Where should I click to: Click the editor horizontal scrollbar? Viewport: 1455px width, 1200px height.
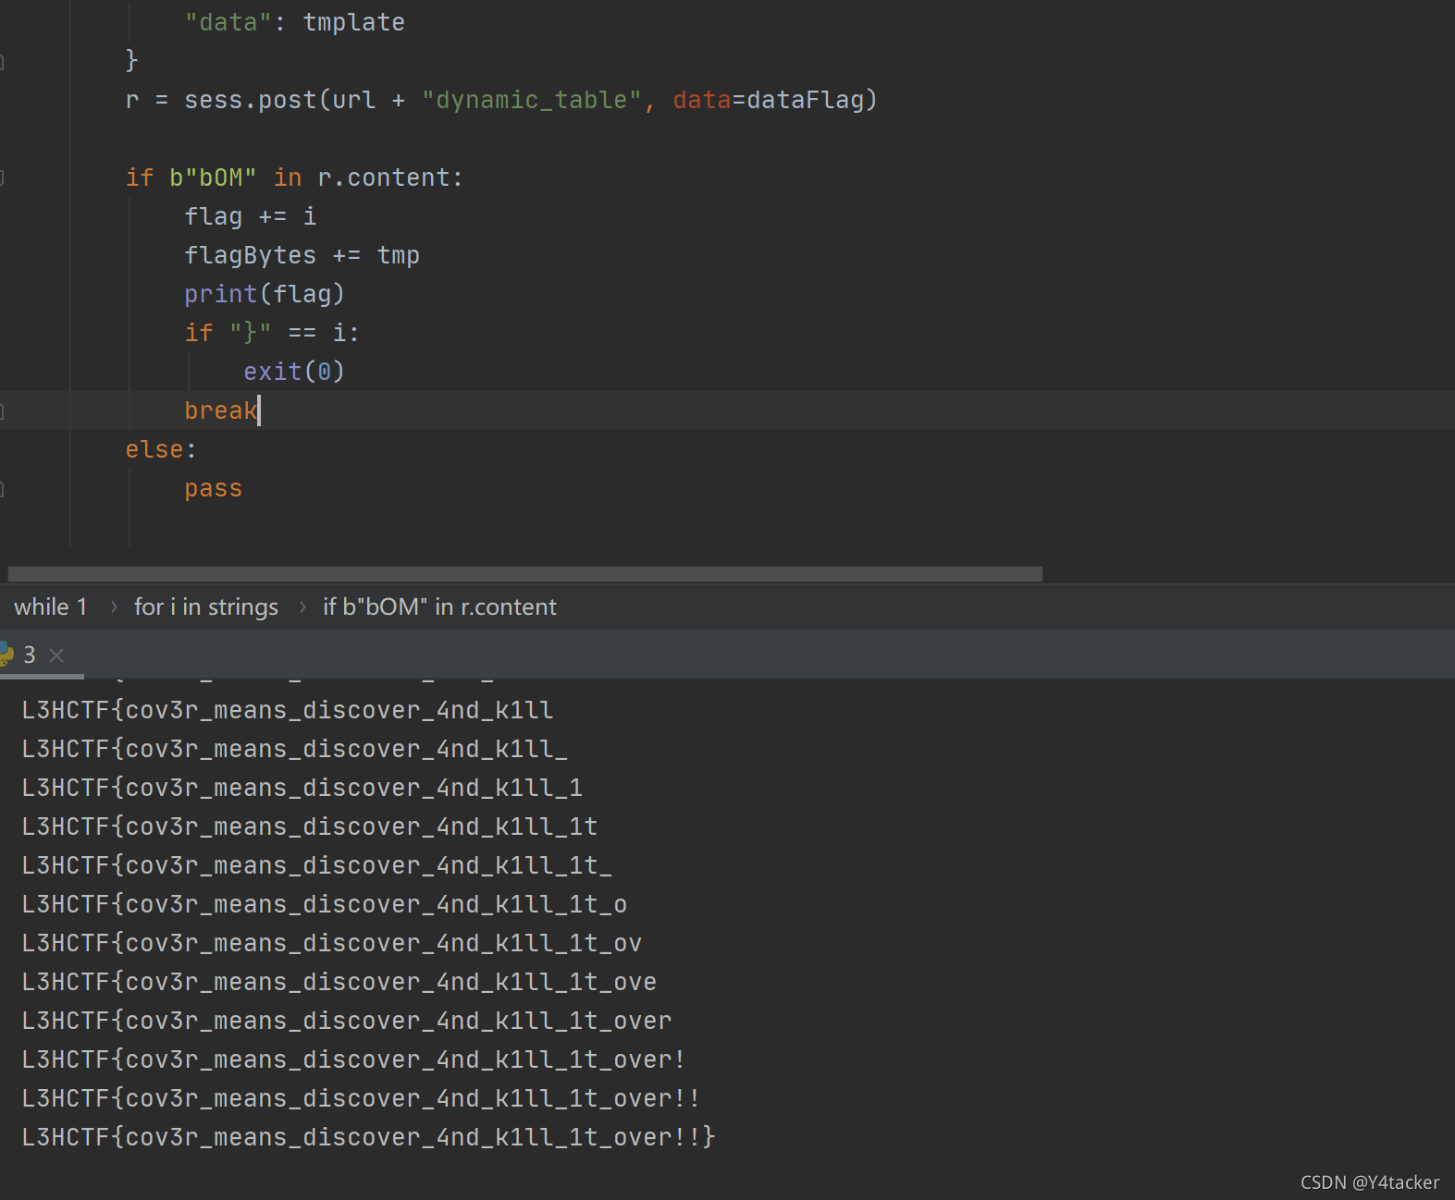pos(525,574)
